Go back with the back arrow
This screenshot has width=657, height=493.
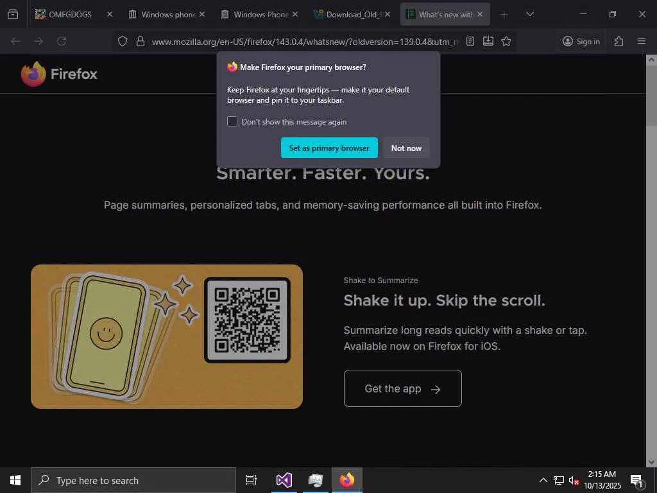(x=15, y=41)
